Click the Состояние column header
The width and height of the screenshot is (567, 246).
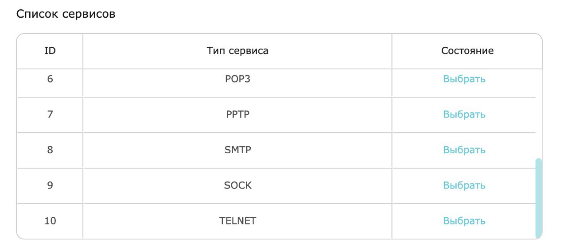point(467,51)
